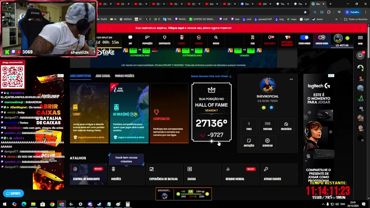
Task: Open PAINEL bookmark
Action: tap(180, 19)
